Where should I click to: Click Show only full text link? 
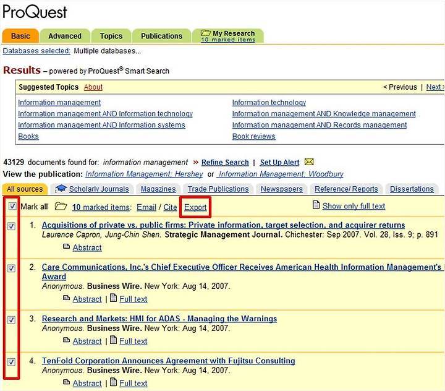(x=354, y=206)
